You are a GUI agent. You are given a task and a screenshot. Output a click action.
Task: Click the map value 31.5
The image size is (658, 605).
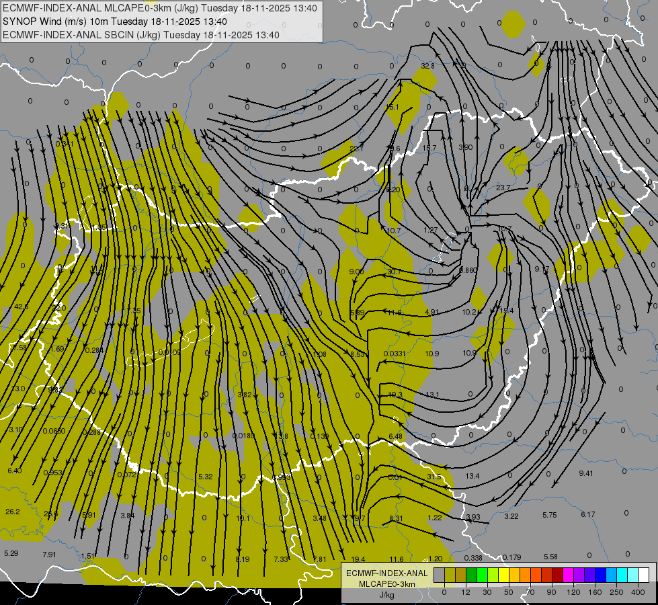434,477
